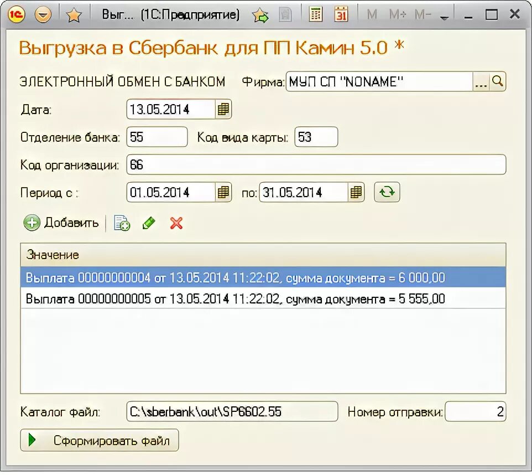
Task: Open the orange dropdown arrow menu
Action: [x=43, y=14]
